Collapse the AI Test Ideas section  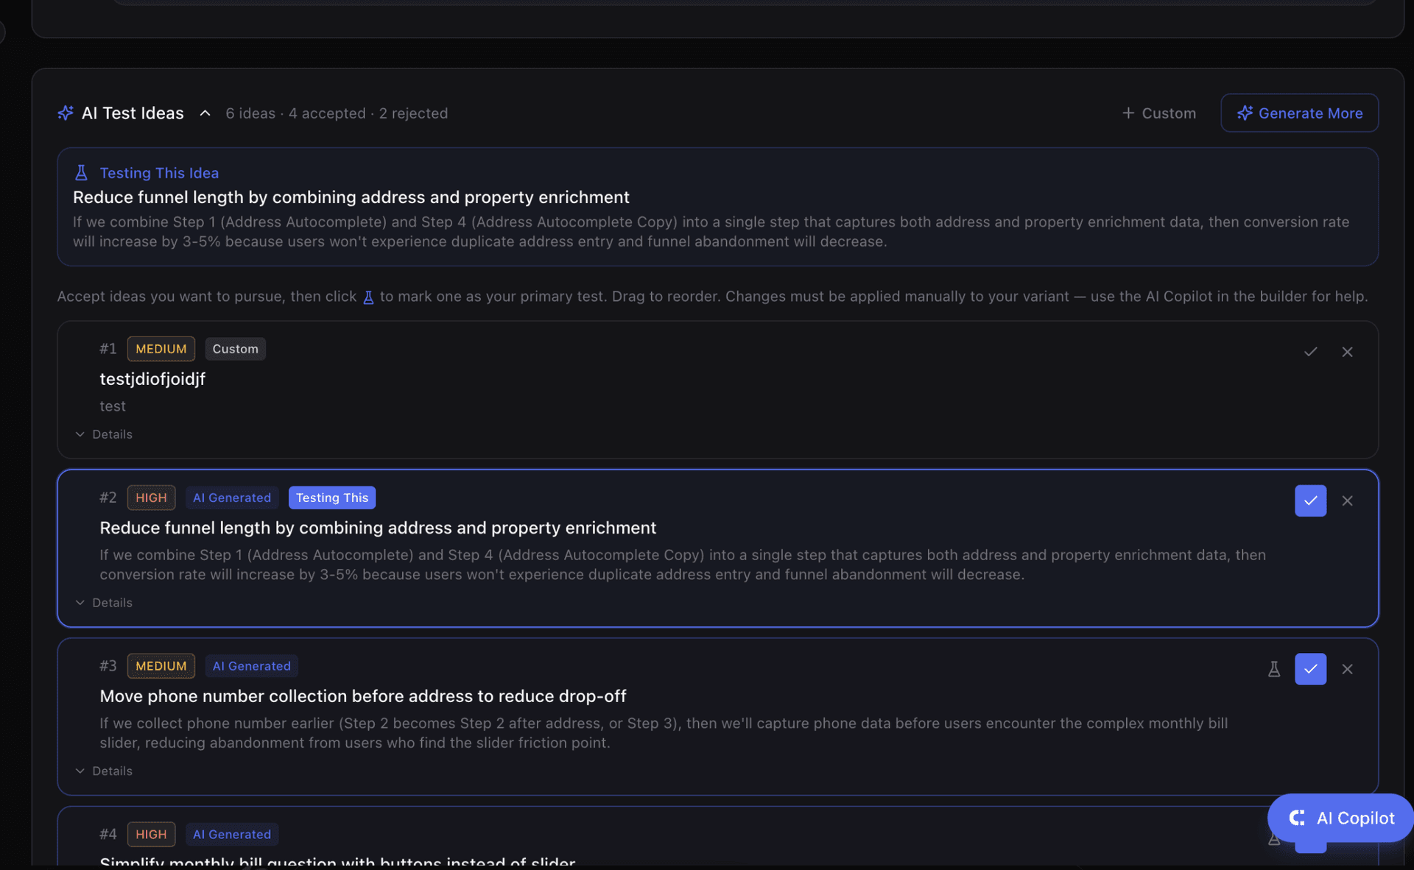[x=205, y=113]
